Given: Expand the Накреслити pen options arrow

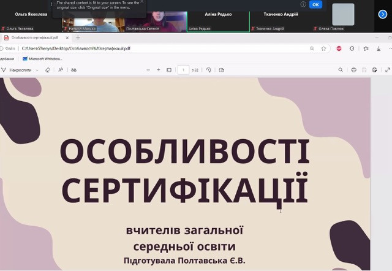Looking at the screenshot, I should pos(36,70).
